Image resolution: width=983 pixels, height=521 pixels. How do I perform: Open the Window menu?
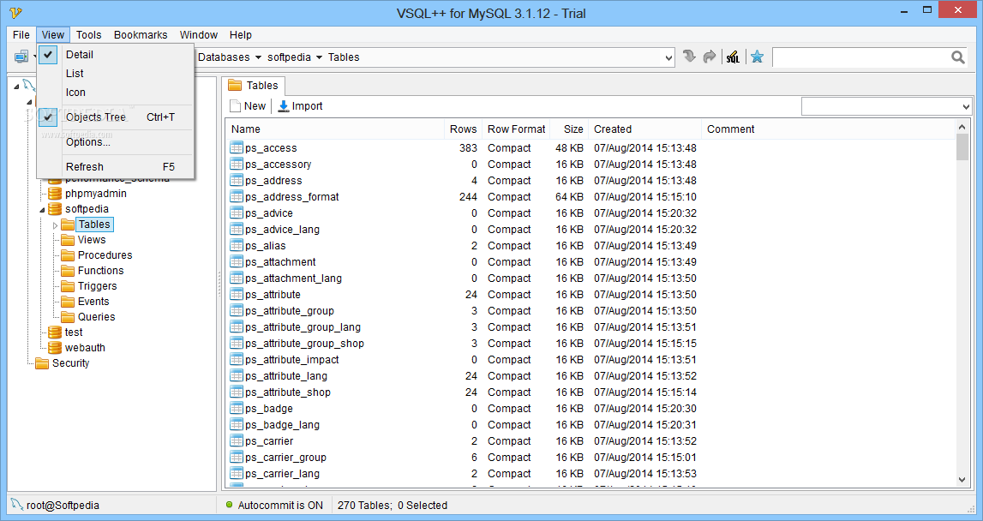click(x=199, y=35)
